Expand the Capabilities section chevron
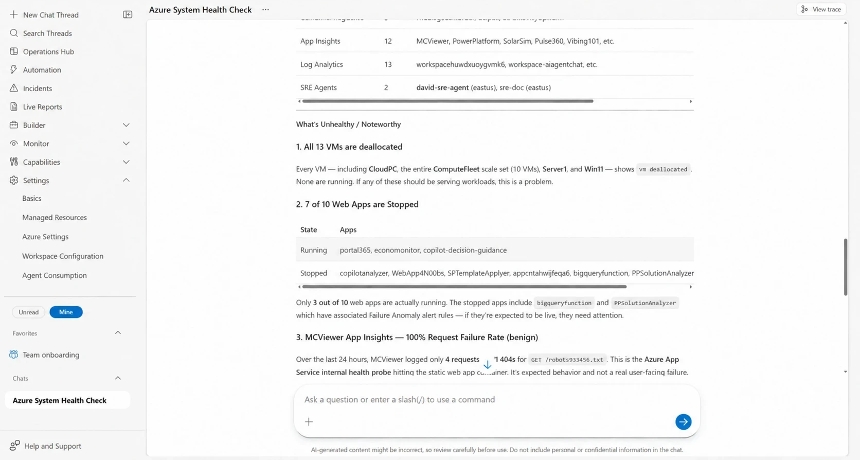860x460 pixels. (x=126, y=162)
